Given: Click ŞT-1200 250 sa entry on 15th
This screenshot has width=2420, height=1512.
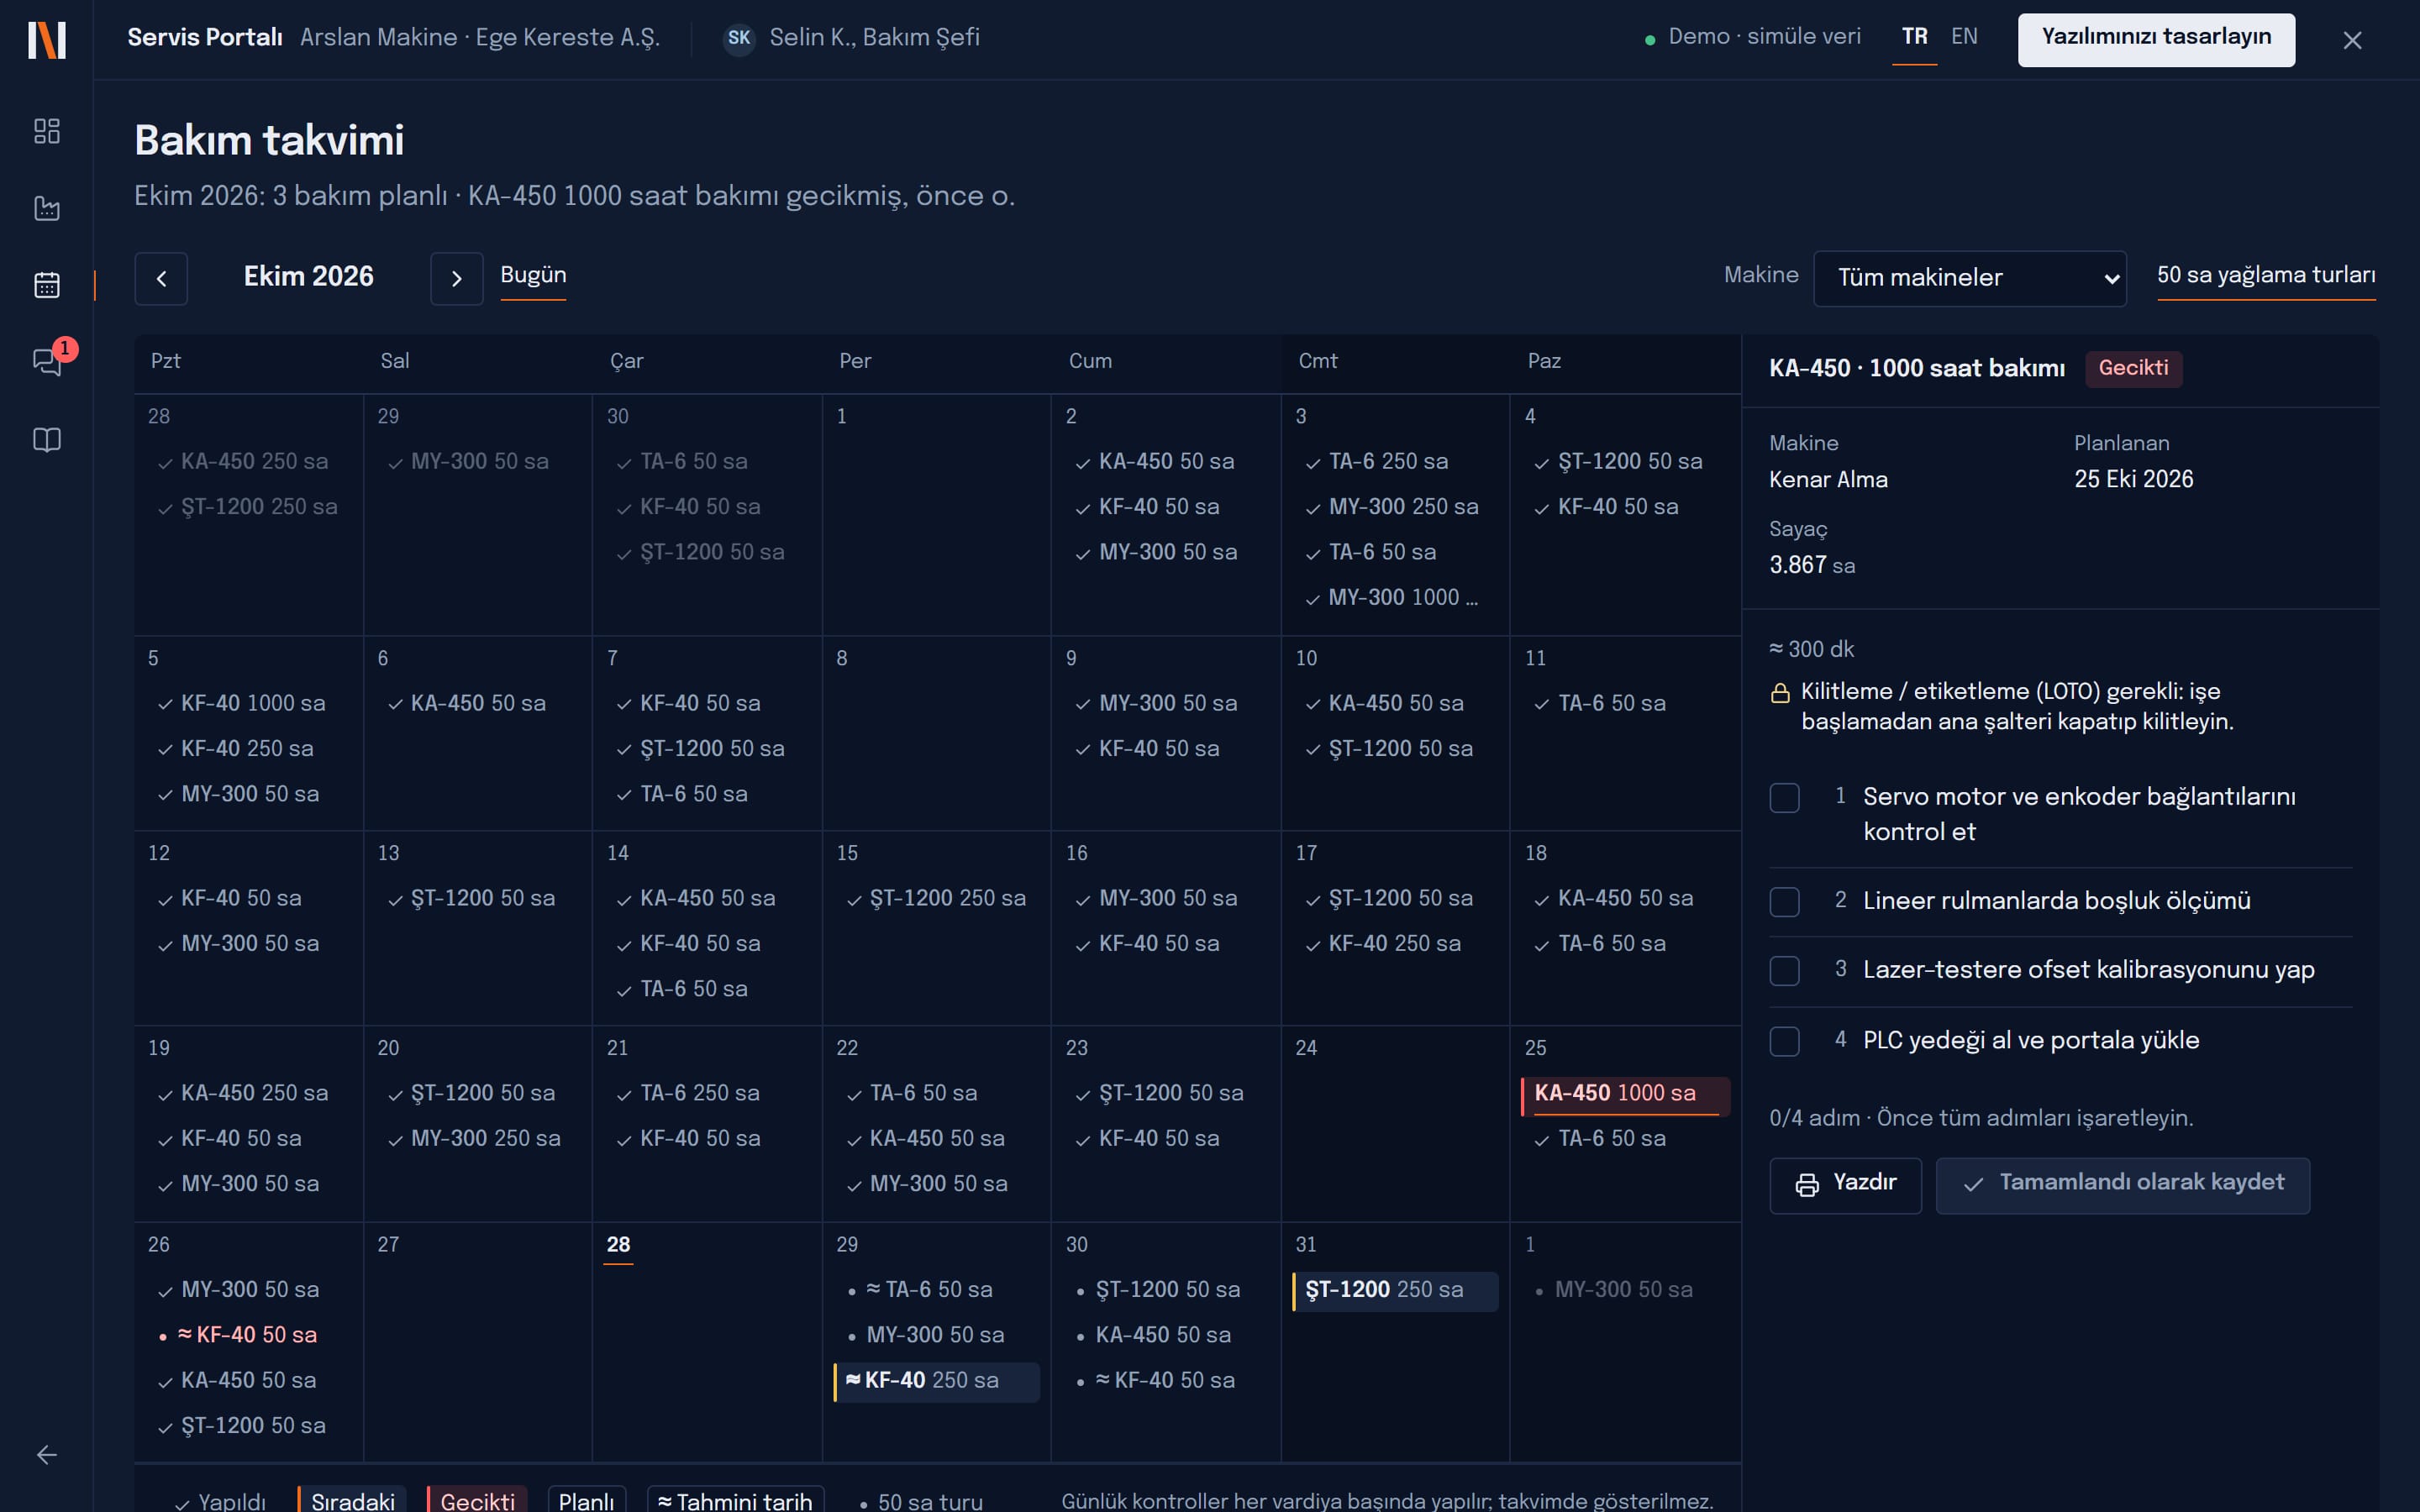Looking at the screenshot, I should (x=938, y=900).
